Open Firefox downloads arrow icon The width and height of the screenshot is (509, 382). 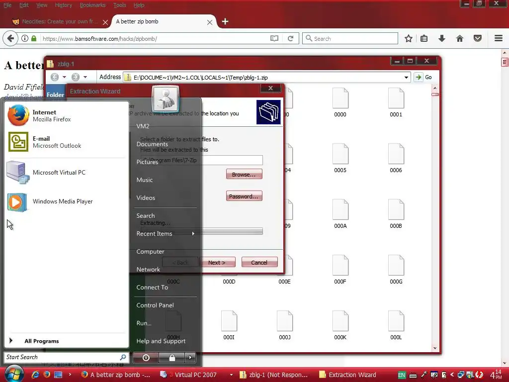(442, 38)
